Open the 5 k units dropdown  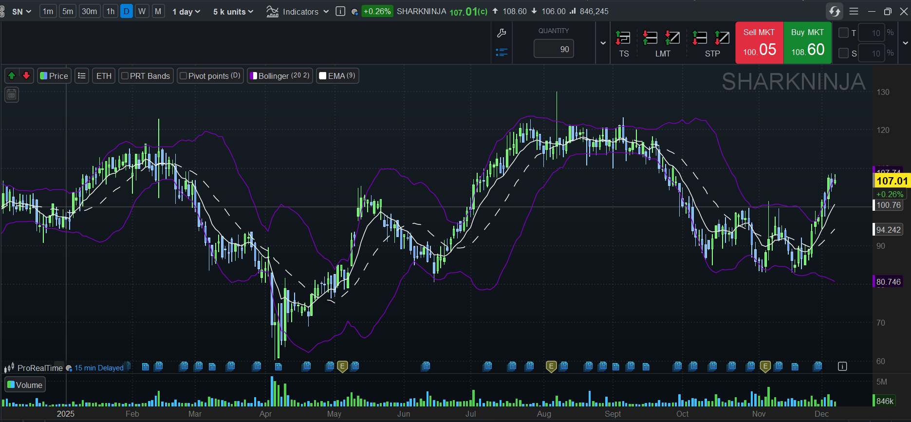233,12
